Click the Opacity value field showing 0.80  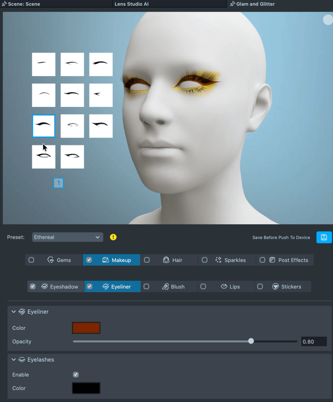(314, 342)
